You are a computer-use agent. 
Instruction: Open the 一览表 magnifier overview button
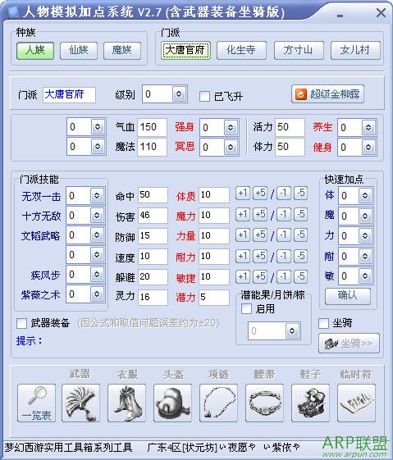pos(36,403)
